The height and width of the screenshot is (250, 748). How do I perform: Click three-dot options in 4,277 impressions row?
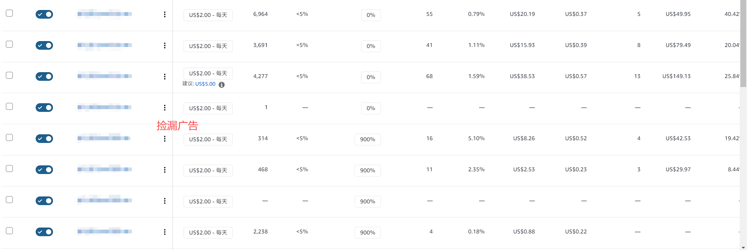pyautogui.click(x=164, y=76)
